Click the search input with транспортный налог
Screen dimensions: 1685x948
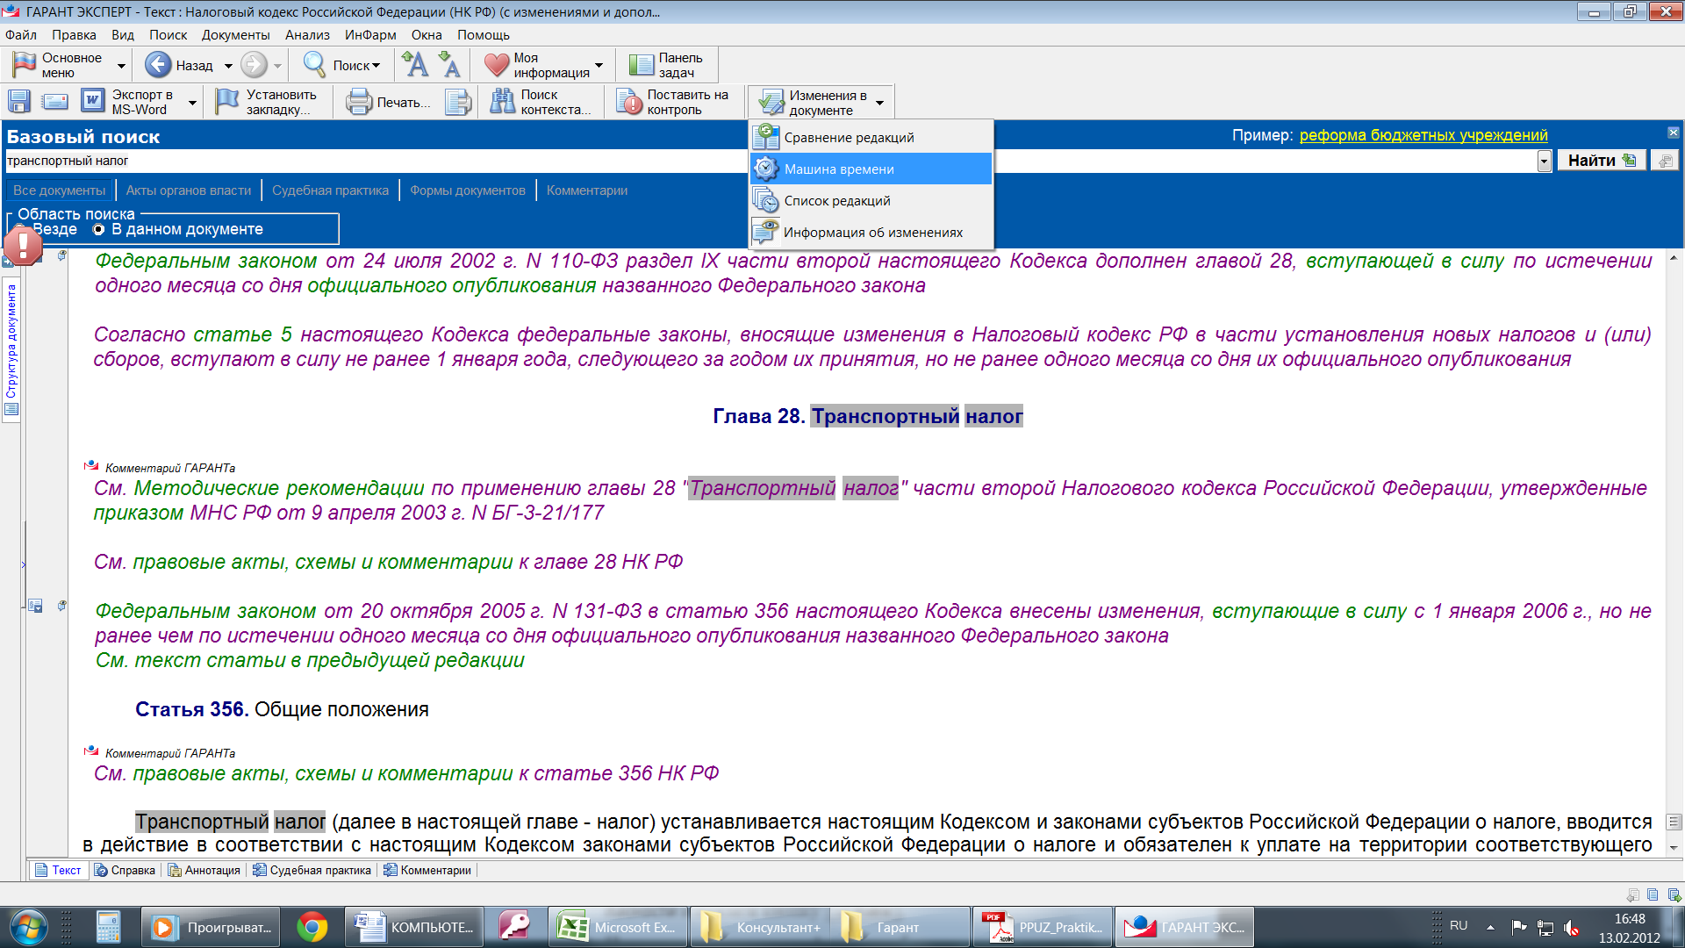pyautogui.click(x=771, y=161)
